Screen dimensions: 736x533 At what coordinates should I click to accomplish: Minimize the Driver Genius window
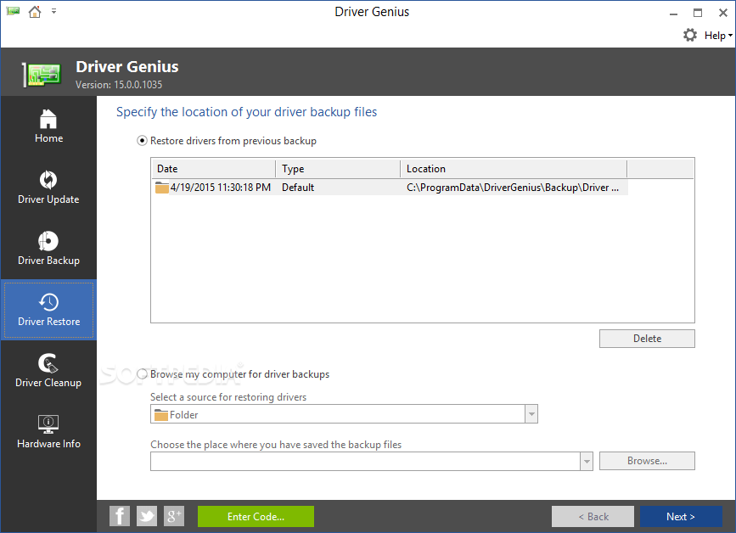673,13
